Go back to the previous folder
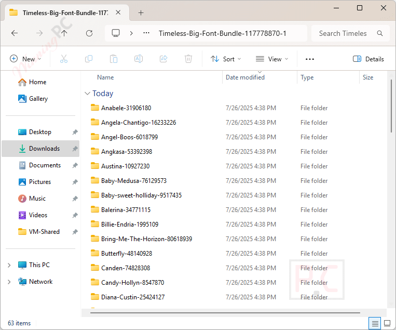396x330 pixels. tap(15, 33)
